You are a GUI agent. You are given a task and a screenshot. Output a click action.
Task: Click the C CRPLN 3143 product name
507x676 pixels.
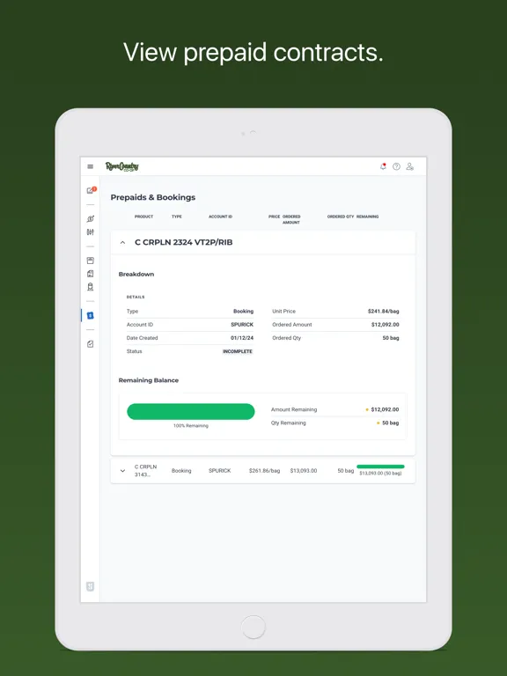tap(146, 471)
